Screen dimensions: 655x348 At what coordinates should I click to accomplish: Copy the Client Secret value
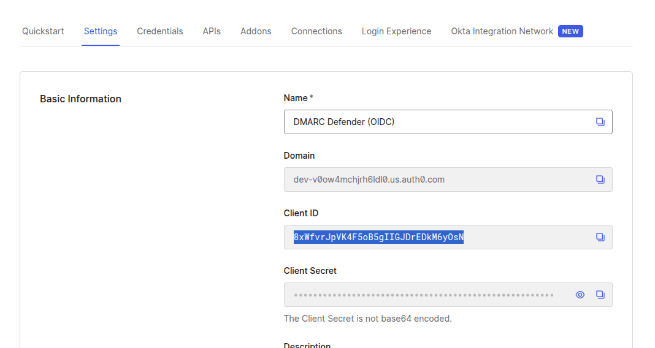point(600,295)
